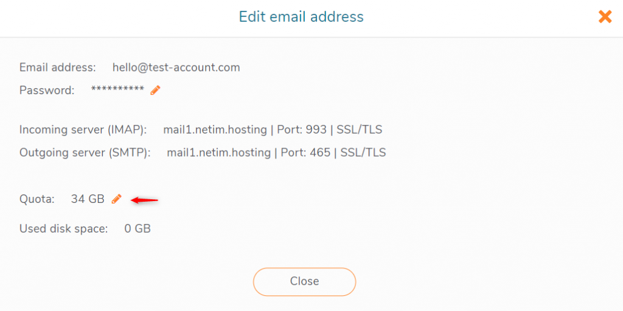
Task: Click the Outgoing server (SMTP) label
Action: click(x=85, y=152)
